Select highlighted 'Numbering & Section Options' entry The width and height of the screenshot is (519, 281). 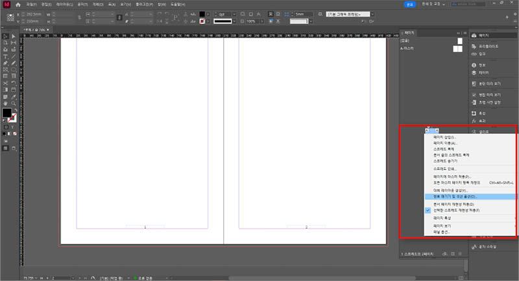(470, 196)
